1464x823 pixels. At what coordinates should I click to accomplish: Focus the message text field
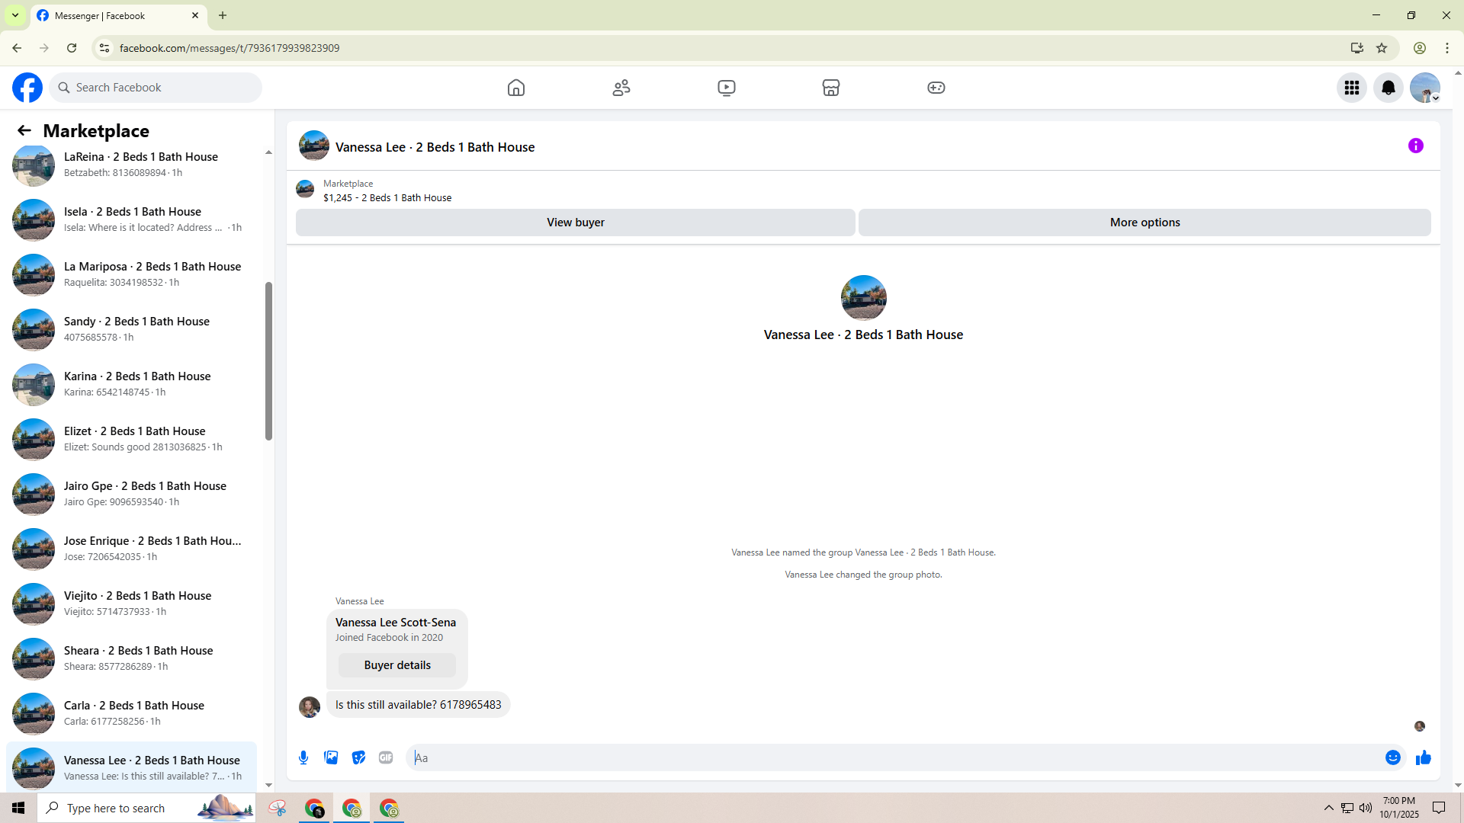(894, 757)
